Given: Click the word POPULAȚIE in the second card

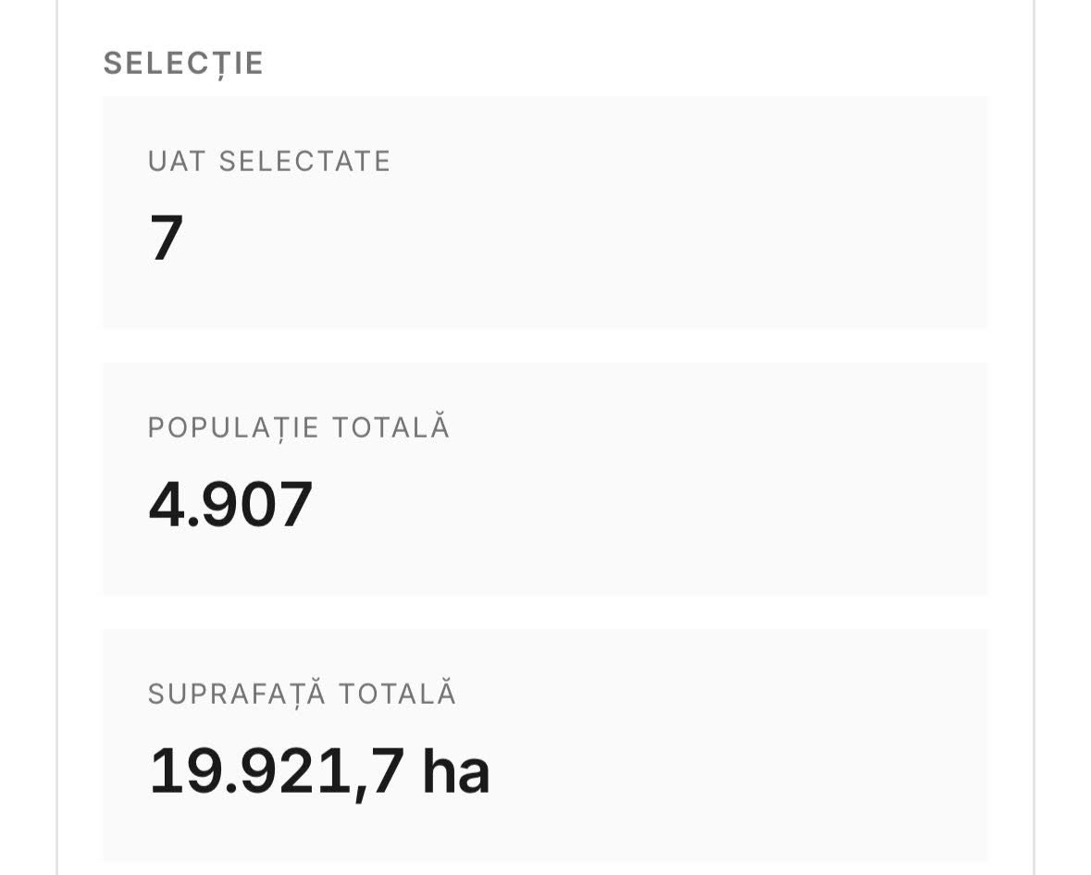Looking at the screenshot, I should [x=233, y=428].
